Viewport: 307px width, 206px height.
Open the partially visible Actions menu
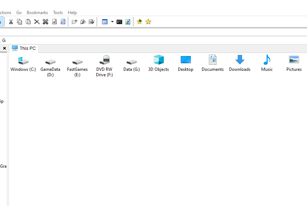(5, 13)
